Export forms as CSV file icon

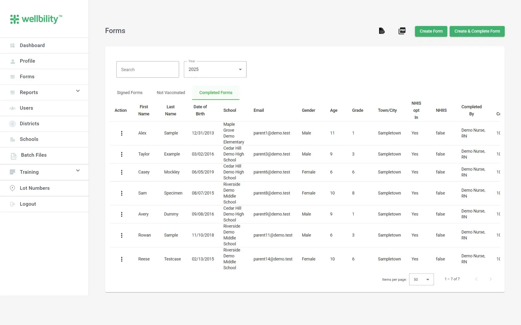382,31
